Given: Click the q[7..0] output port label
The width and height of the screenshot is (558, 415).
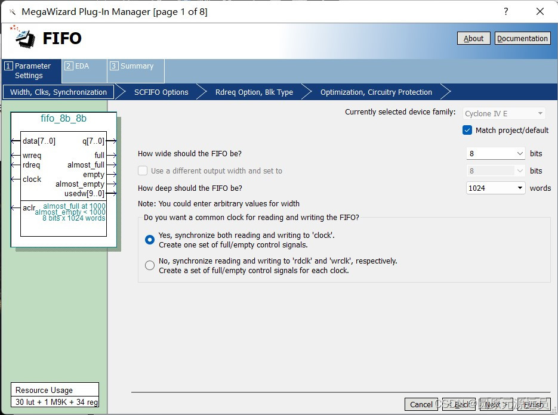Looking at the screenshot, I should 93,141.
